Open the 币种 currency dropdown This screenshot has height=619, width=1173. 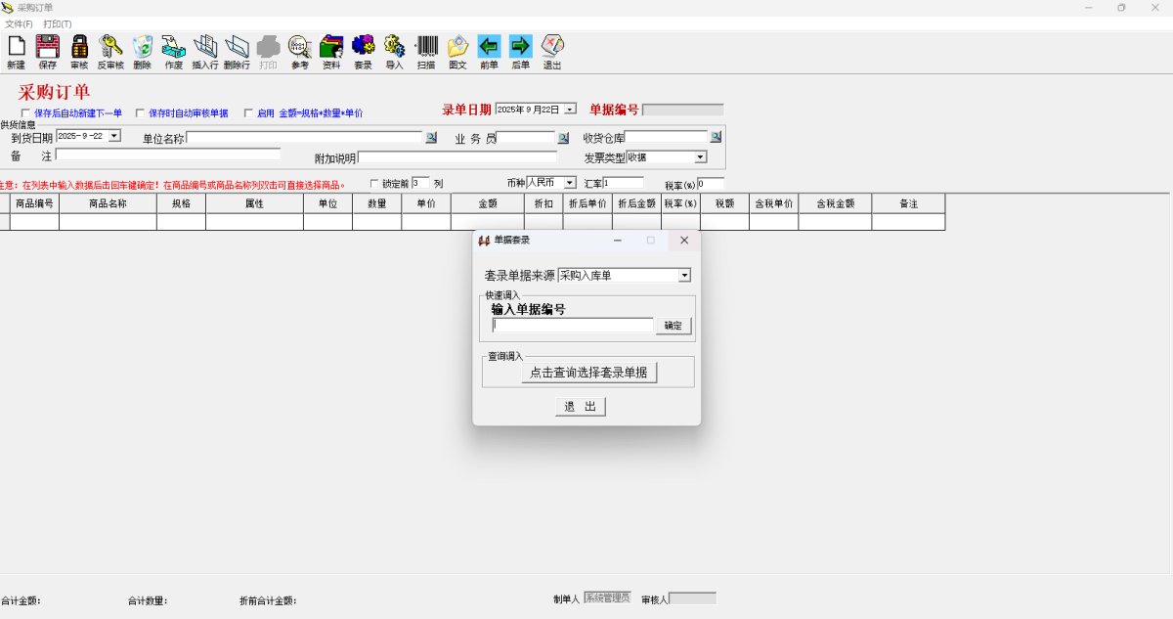click(x=567, y=182)
